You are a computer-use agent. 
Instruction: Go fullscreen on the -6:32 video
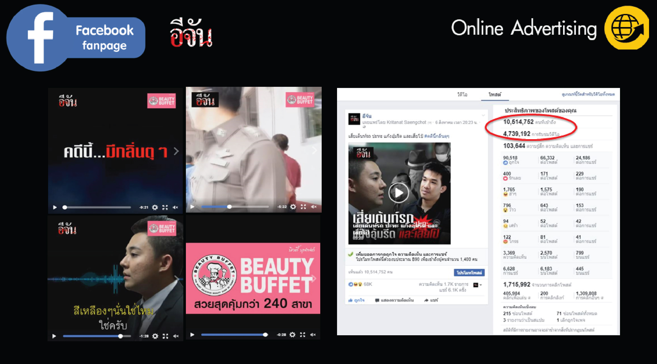pos(303,207)
